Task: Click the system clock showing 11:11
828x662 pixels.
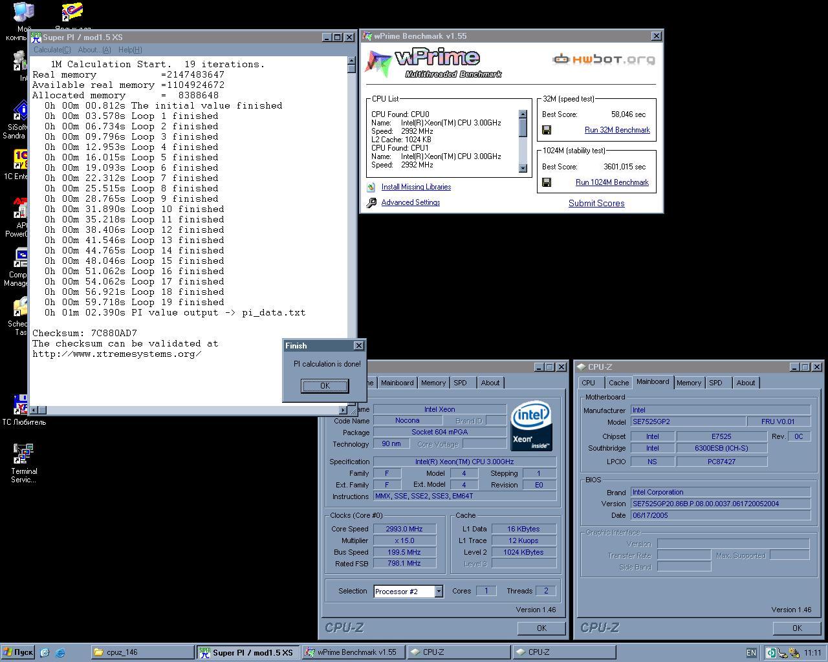Action: pyautogui.click(x=813, y=652)
